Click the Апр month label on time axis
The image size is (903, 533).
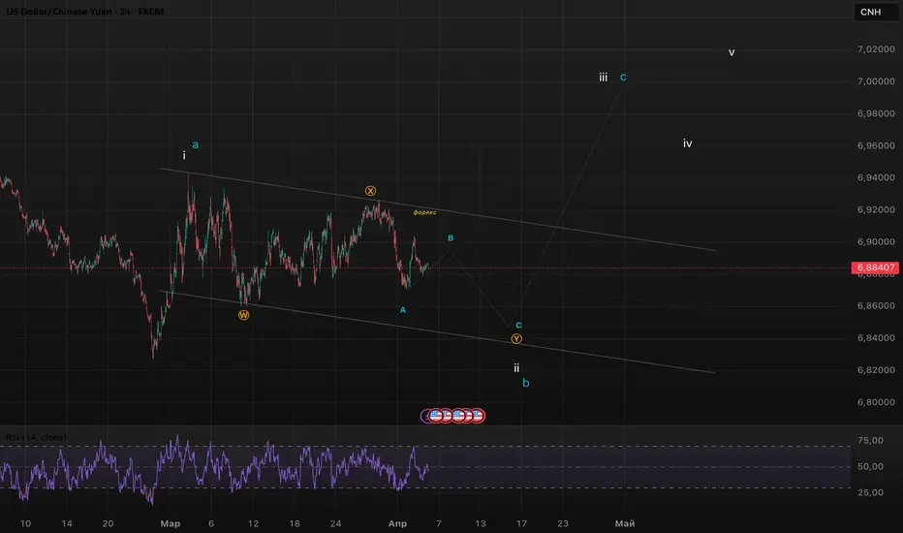tap(397, 523)
